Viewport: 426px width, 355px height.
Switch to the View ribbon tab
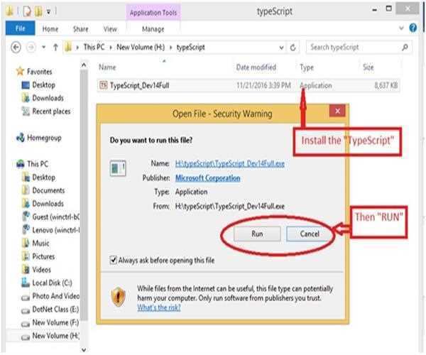click(110, 29)
